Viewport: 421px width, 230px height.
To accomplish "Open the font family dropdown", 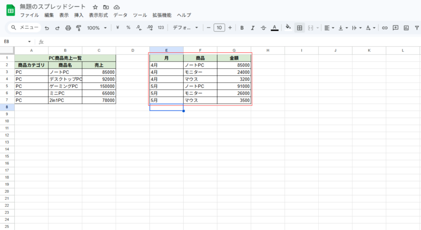I will click(185, 28).
